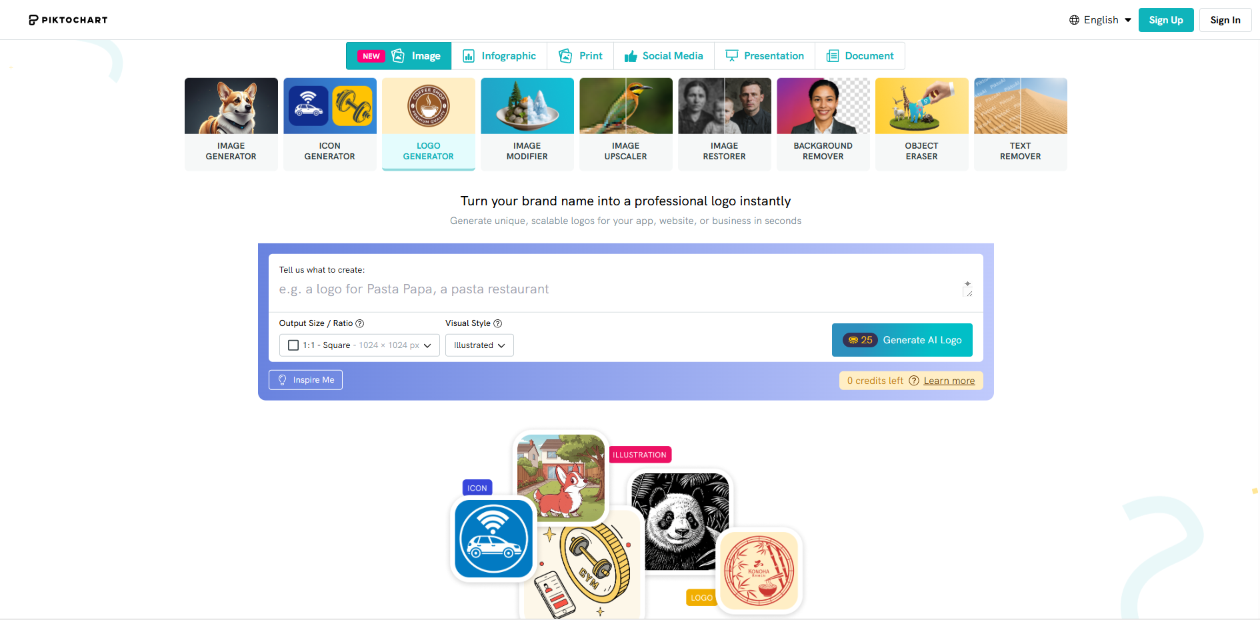The height and width of the screenshot is (620, 1260).
Task: Choose the Object Eraser tool
Action: pyautogui.click(x=921, y=124)
